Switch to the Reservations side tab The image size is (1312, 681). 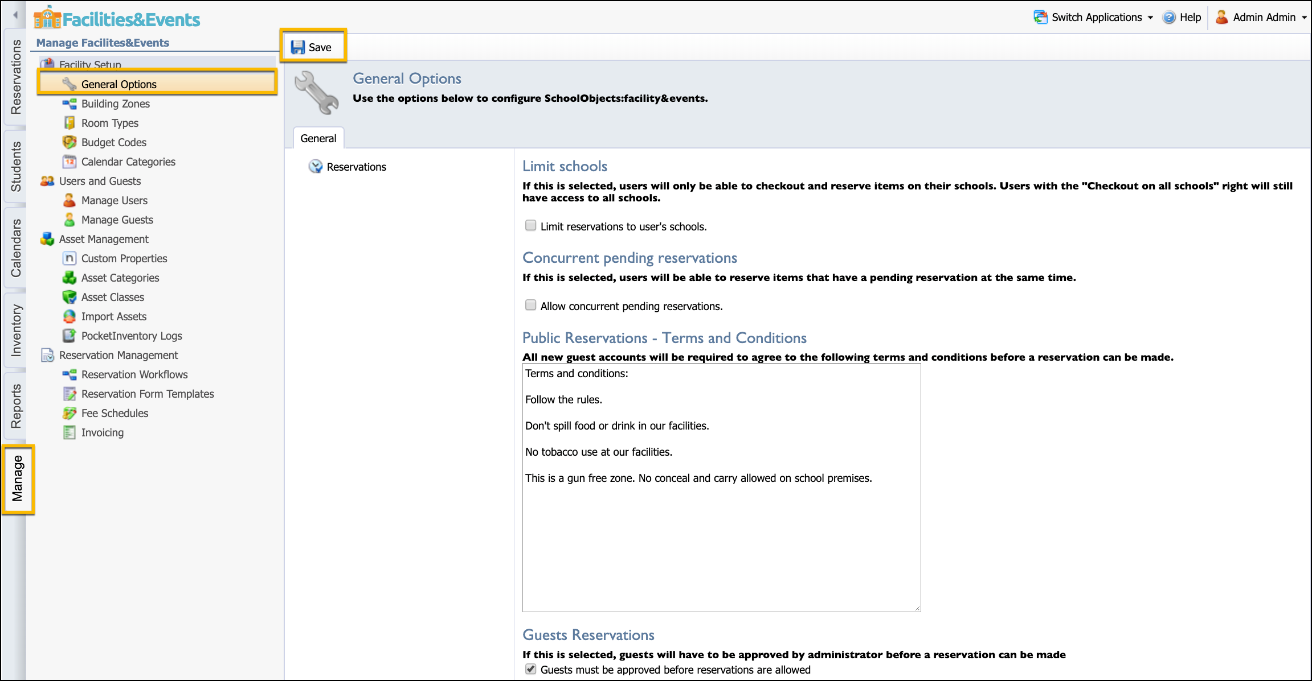click(x=15, y=77)
